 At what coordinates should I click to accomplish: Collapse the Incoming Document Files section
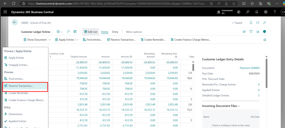point(239,106)
